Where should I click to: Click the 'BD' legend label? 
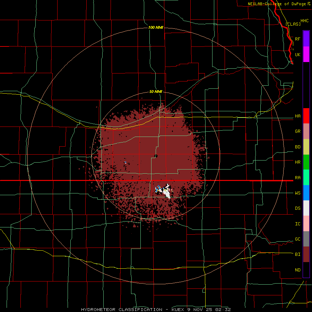[x=297, y=147]
